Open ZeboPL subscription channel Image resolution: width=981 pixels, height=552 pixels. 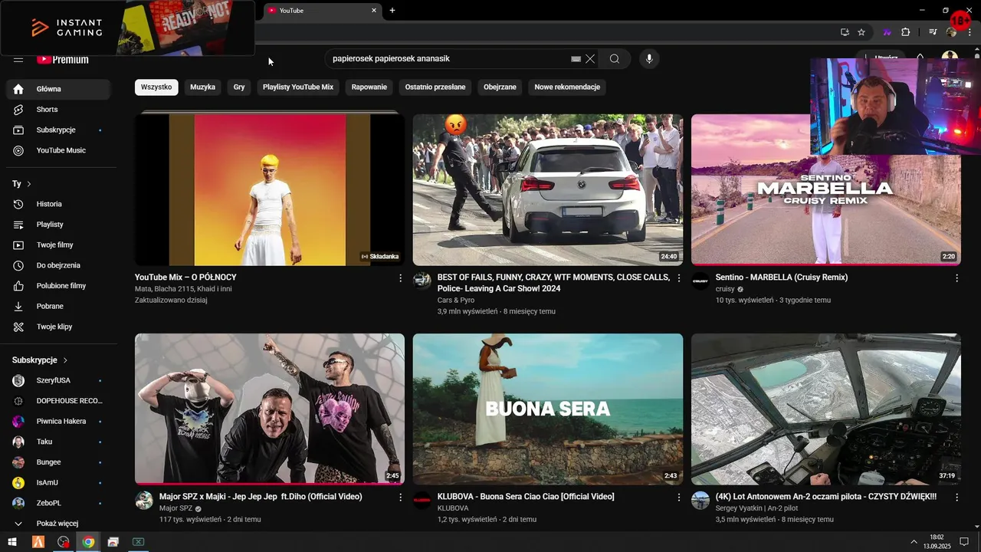[x=58, y=504]
